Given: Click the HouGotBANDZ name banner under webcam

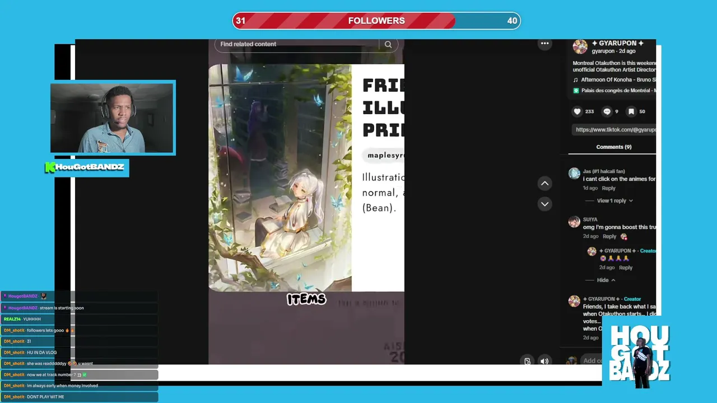Looking at the screenshot, I should pos(86,167).
